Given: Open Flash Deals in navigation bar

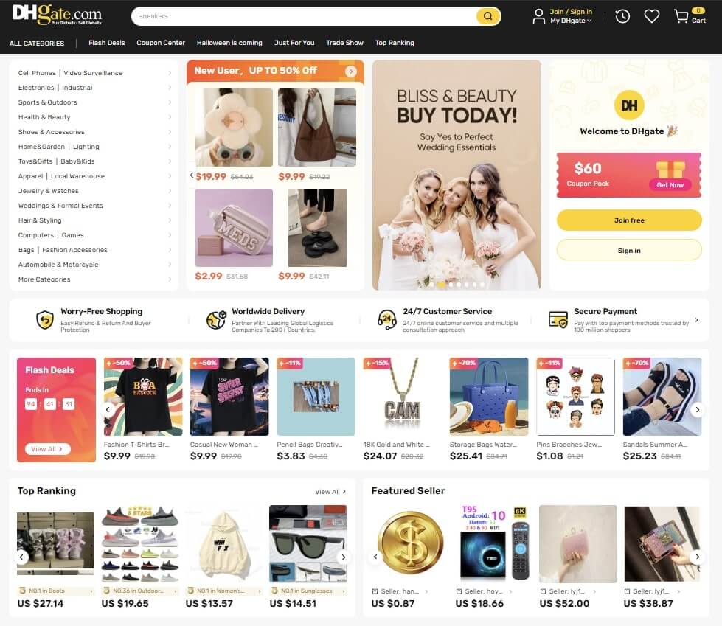Looking at the screenshot, I should [x=107, y=43].
